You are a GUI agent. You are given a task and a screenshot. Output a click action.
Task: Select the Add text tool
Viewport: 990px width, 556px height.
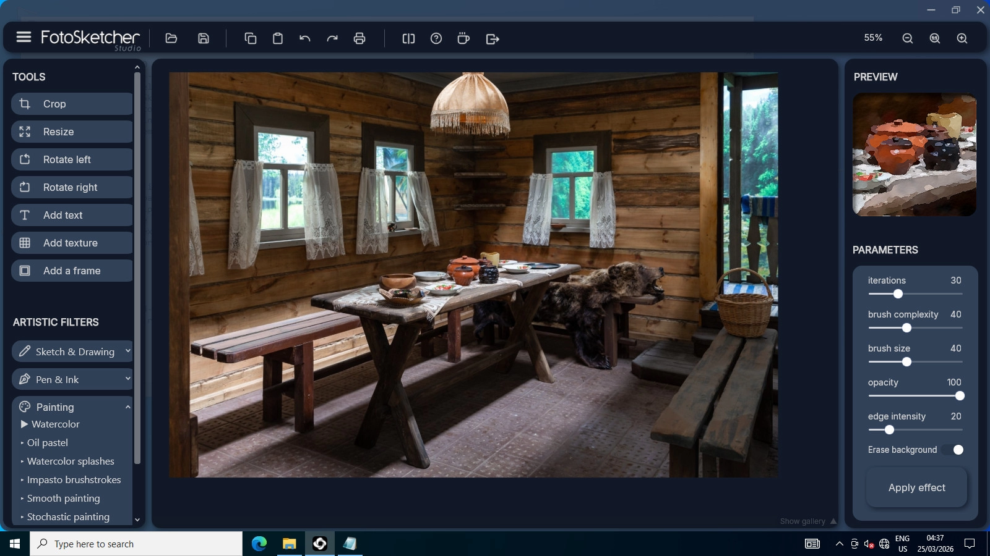tap(72, 215)
